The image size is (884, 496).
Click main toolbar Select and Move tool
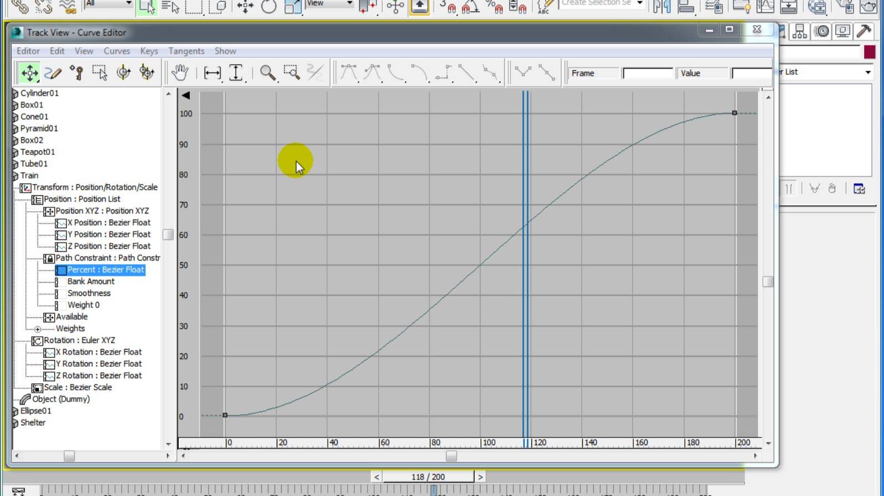tap(245, 7)
